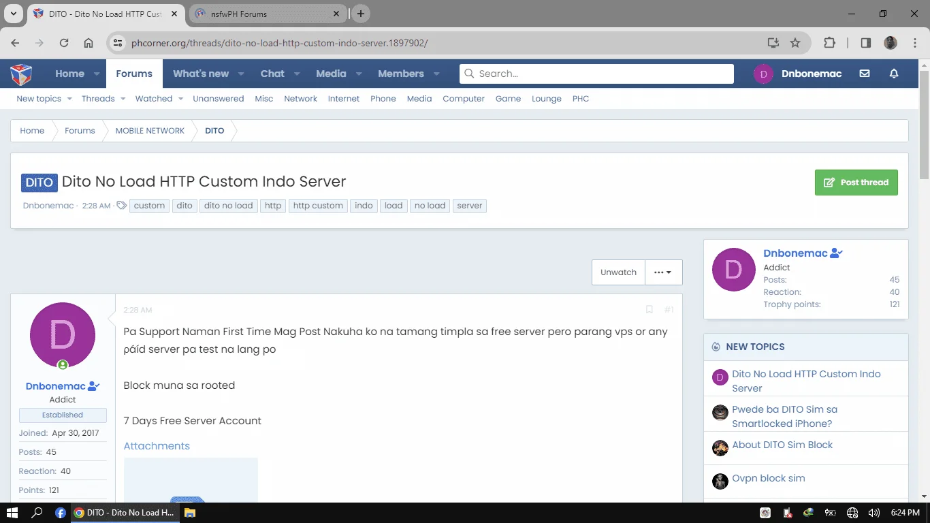Viewport: 930px width, 523px height.
Task: Select the Forums navigation tab
Action: (134, 74)
